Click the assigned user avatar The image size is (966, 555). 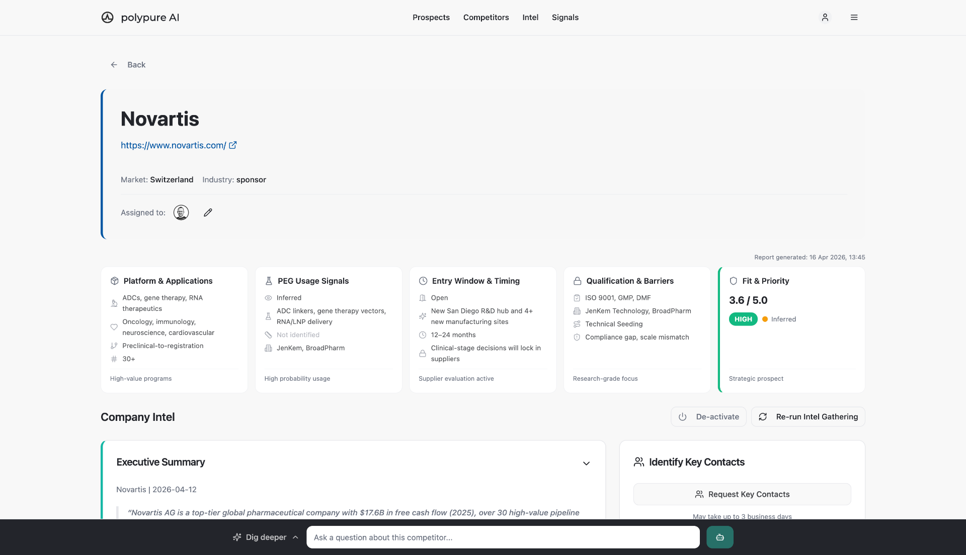point(181,212)
